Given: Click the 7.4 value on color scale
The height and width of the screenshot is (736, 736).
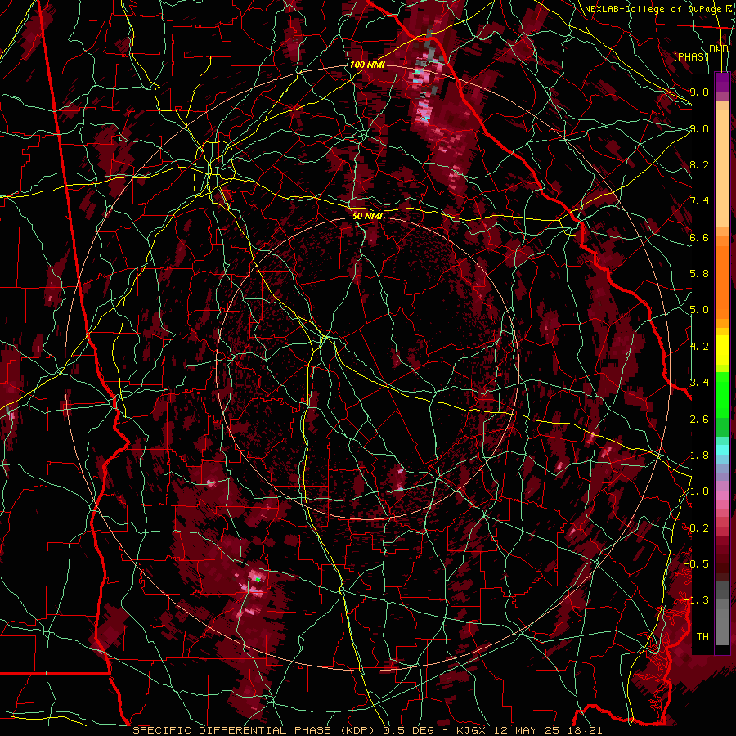Looking at the screenshot, I should pyautogui.click(x=699, y=201).
